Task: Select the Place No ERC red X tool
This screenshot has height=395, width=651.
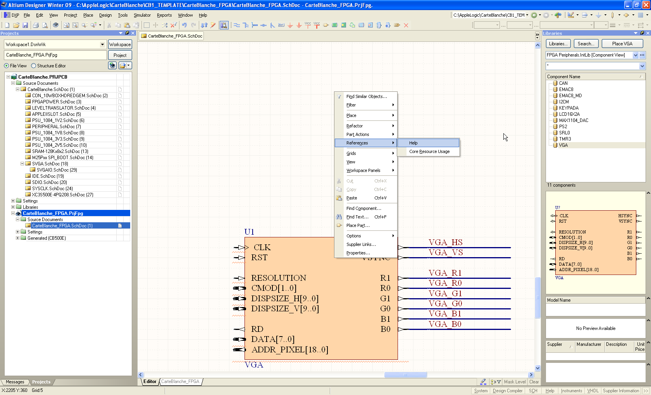Action: [406, 25]
